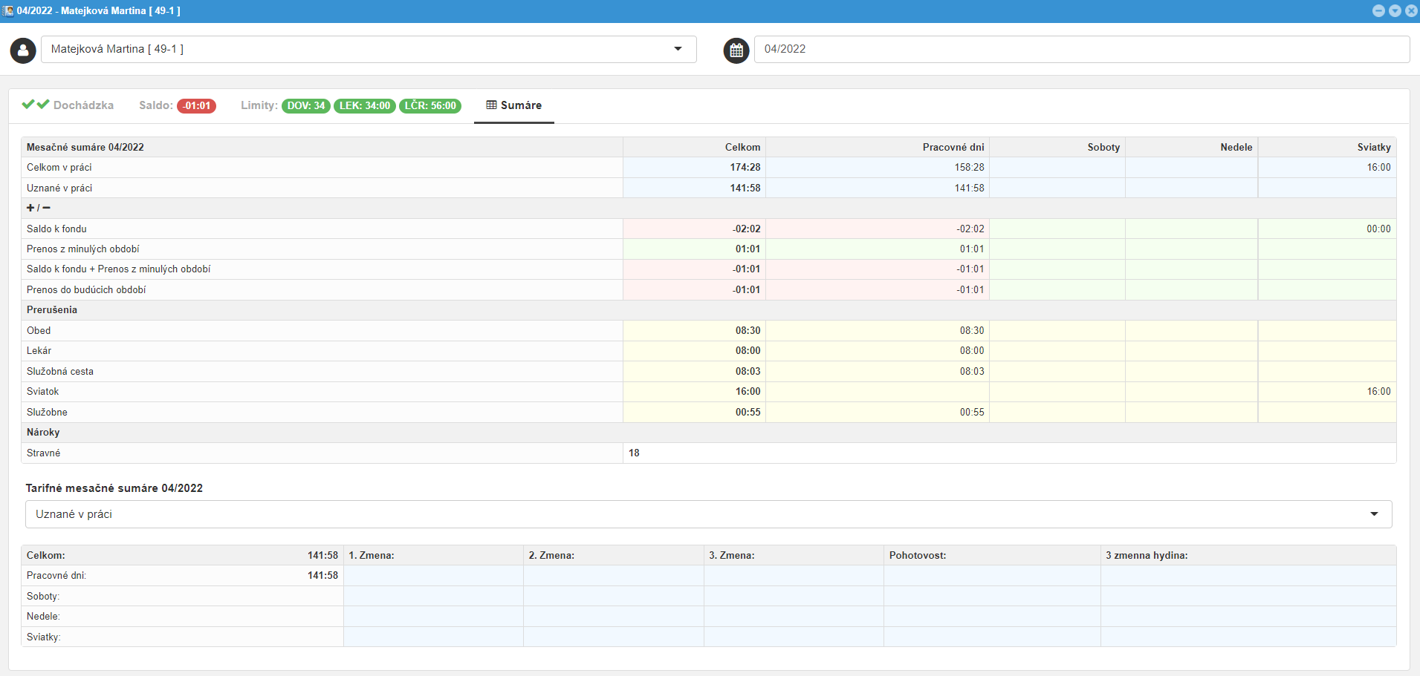Expand the Uznané v práci tariff dropdown
The width and height of the screenshot is (1420, 676).
707,514
